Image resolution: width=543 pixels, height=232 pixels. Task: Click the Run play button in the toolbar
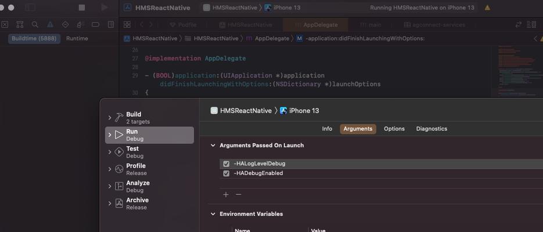(105, 8)
